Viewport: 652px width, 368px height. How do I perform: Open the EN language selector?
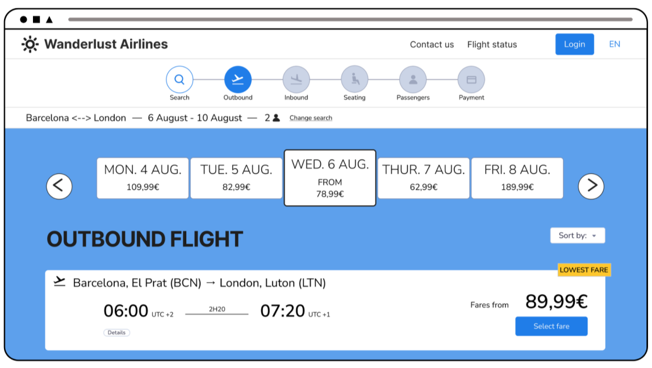(x=615, y=44)
